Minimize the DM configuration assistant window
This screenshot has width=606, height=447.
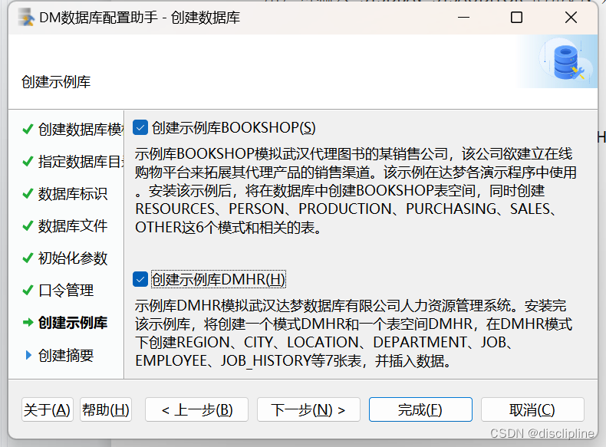[464, 18]
